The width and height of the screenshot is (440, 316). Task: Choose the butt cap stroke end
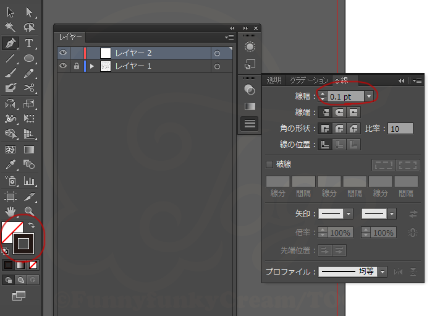click(x=325, y=113)
